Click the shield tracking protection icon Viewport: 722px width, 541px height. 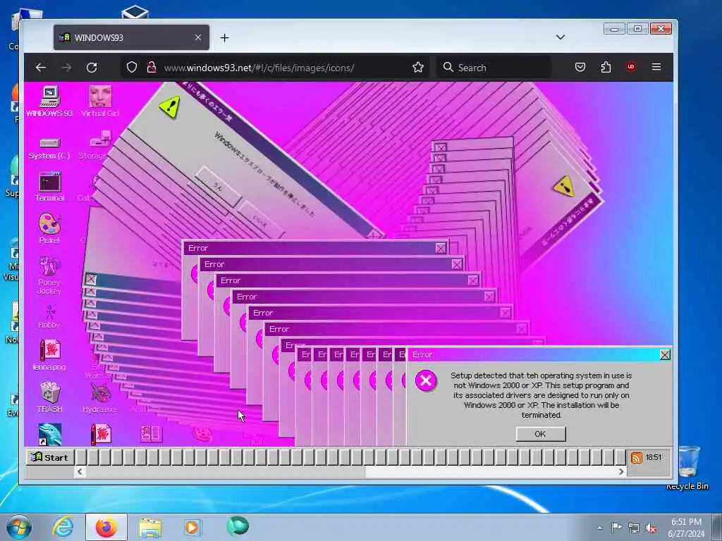pyautogui.click(x=132, y=68)
